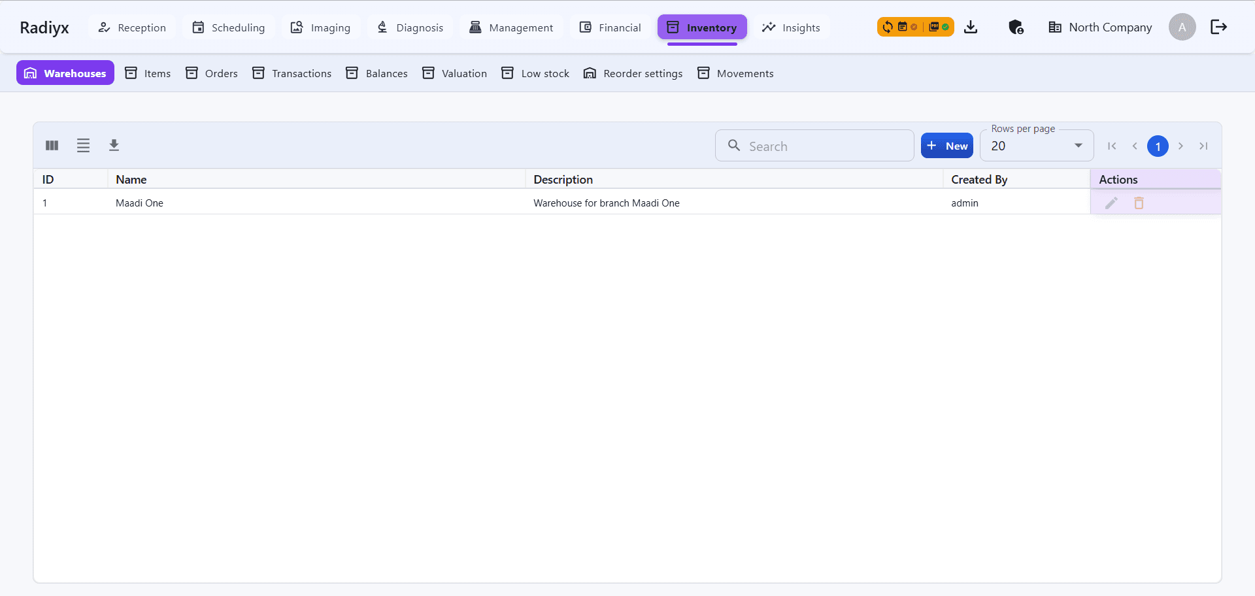Open the Low stock tab
Viewport: 1255px width, 596px height.
click(x=535, y=73)
